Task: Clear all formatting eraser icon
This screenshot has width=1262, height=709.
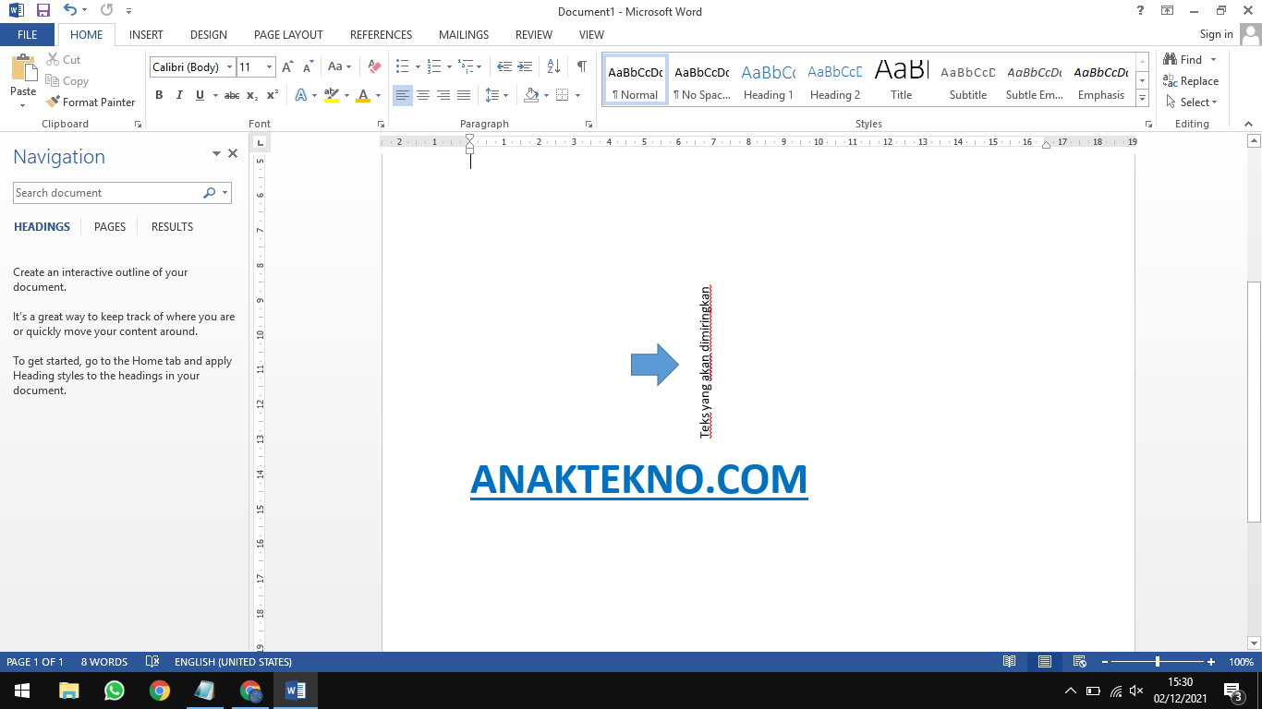Action: (374, 67)
